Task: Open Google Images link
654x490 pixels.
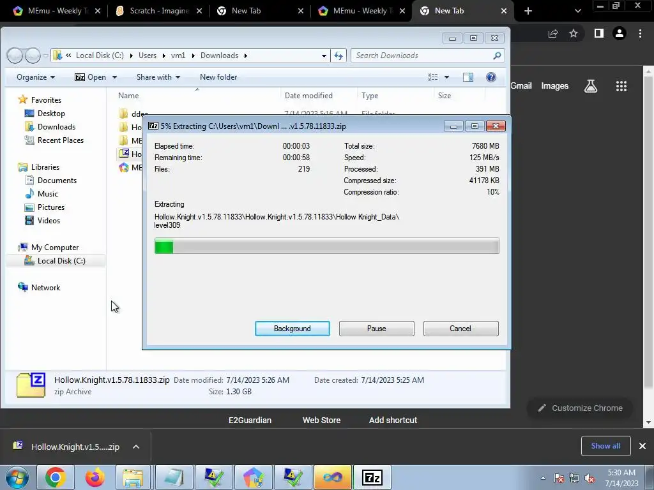Action: click(x=555, y=86)
